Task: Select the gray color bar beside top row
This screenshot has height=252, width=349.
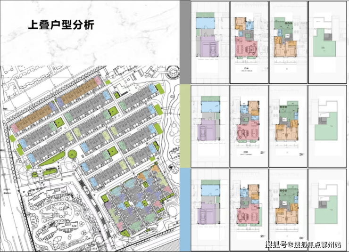Action: pyautogui.click(x=185, y=42)
